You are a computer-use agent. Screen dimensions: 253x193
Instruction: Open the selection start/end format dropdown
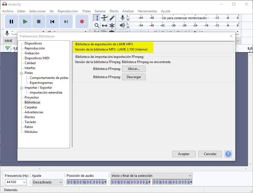point(151,176)
